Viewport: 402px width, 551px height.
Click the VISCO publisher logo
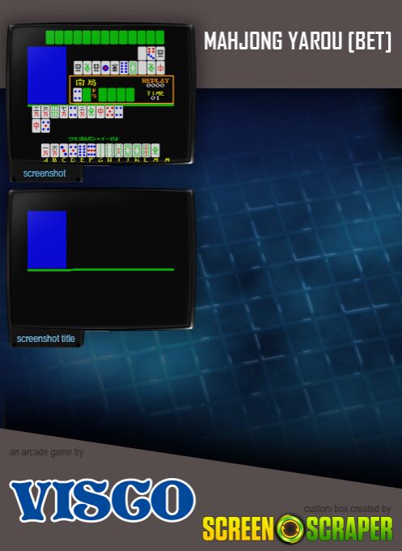[103, 500]
